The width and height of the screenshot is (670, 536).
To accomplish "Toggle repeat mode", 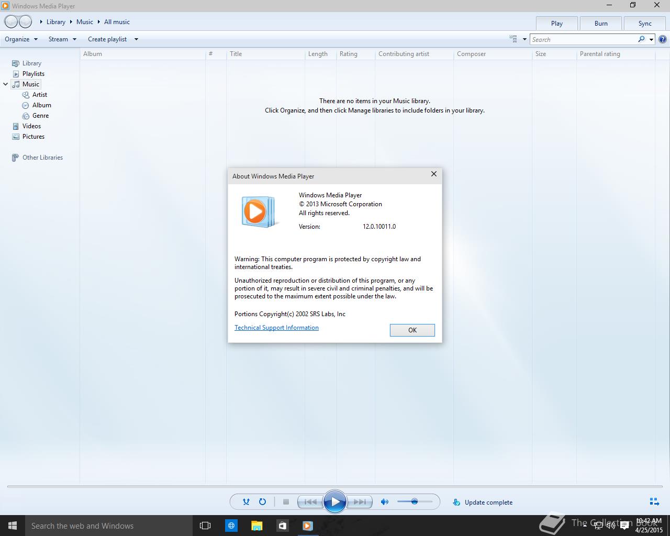I will point(262,502).
